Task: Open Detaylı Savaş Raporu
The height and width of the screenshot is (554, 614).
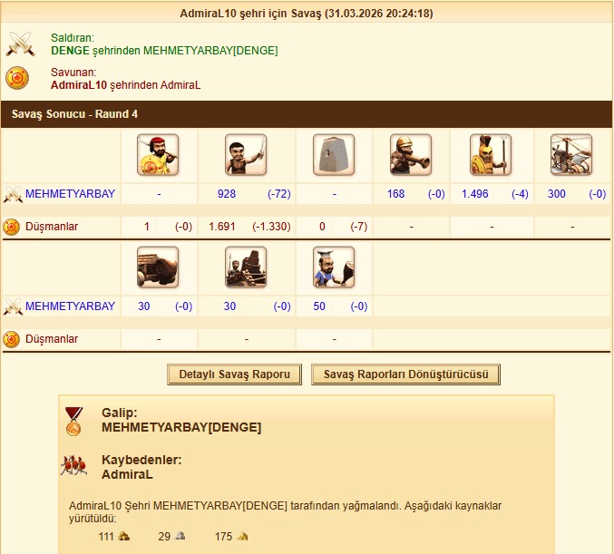Action: click(234, 374)
